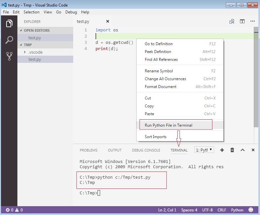Choose Format Document
Viewport: 260px width, 215px height.
(x=180, y=87)
